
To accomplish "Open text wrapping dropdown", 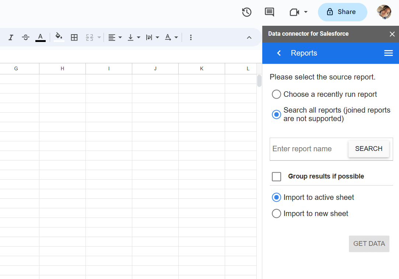I will 153,38.
